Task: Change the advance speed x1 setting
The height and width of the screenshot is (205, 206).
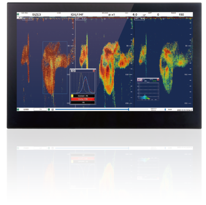Action: [x=113, y=15]
